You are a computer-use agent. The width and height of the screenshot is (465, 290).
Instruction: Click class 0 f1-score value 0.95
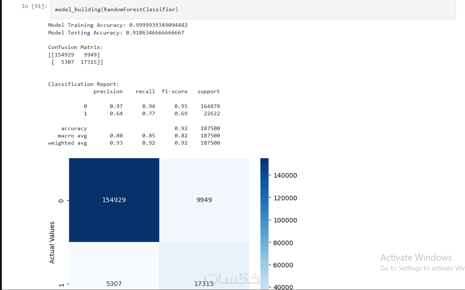181,106
